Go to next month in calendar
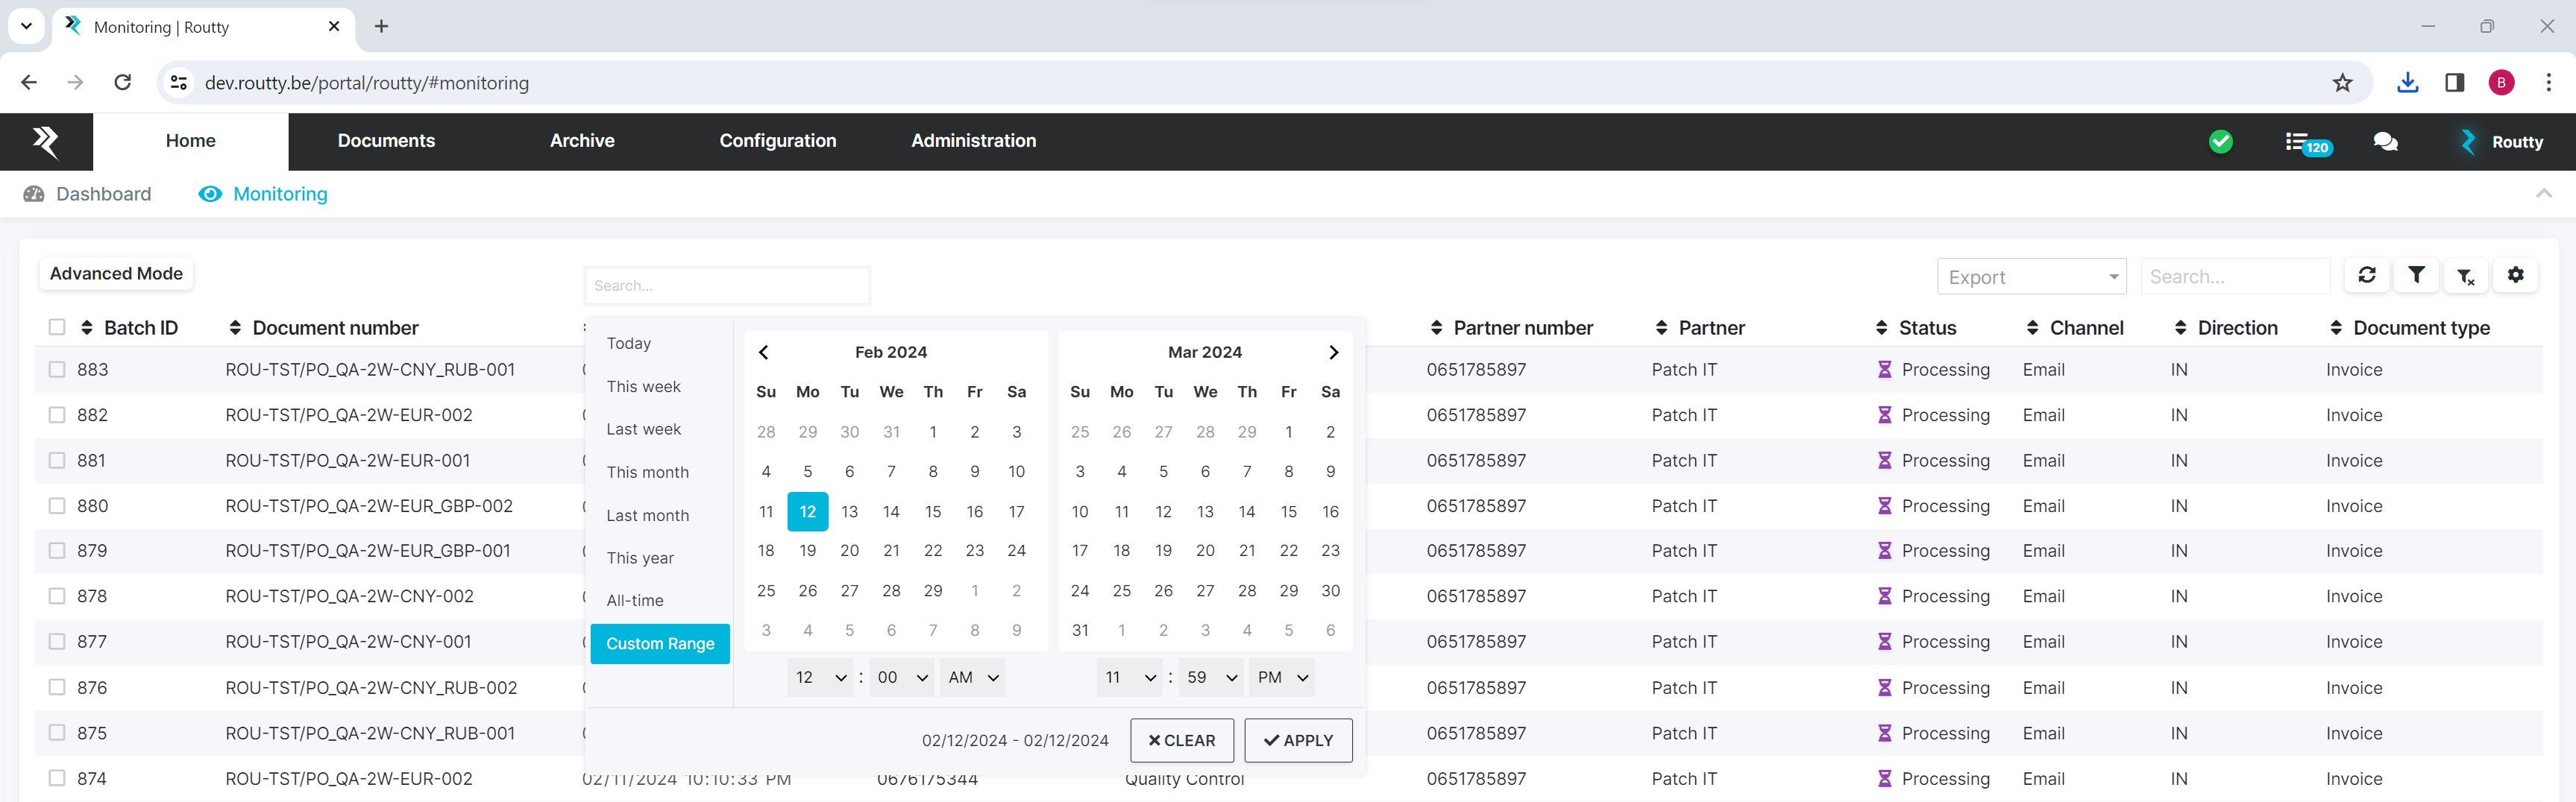The image size is (2576, 802). pos(1332,352)
